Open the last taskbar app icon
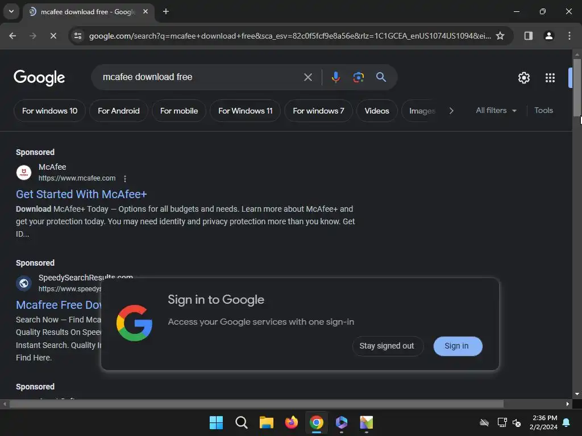Viewport: 582px width, 436px height. [367, 422]
